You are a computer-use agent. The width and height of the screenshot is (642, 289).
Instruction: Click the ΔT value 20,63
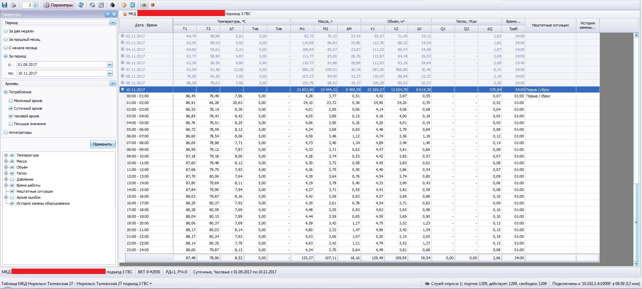click(238, 103)
